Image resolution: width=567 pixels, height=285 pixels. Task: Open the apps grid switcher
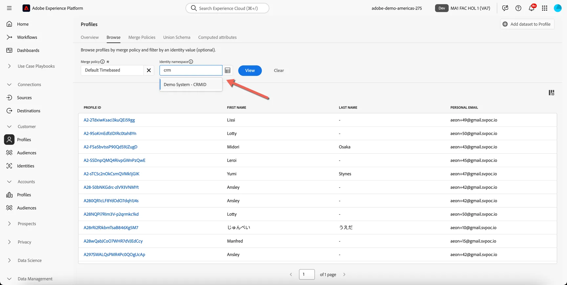[x=544, y=8]
